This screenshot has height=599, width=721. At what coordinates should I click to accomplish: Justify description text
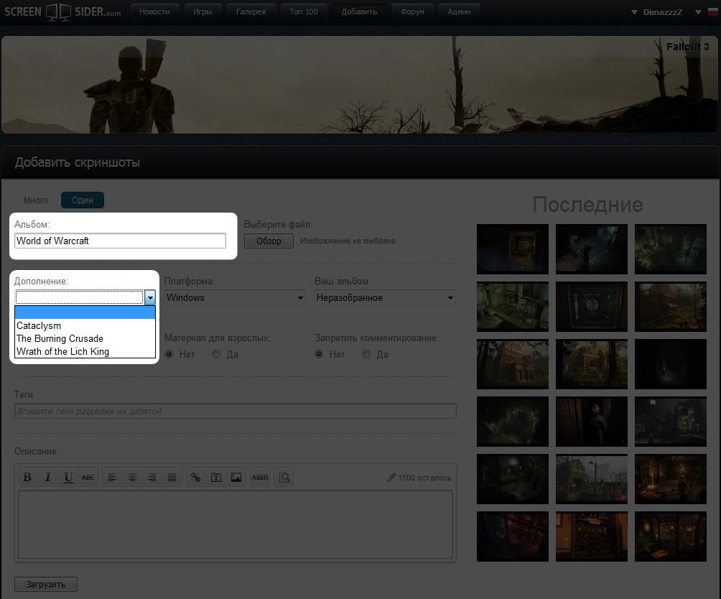[172, 477]
